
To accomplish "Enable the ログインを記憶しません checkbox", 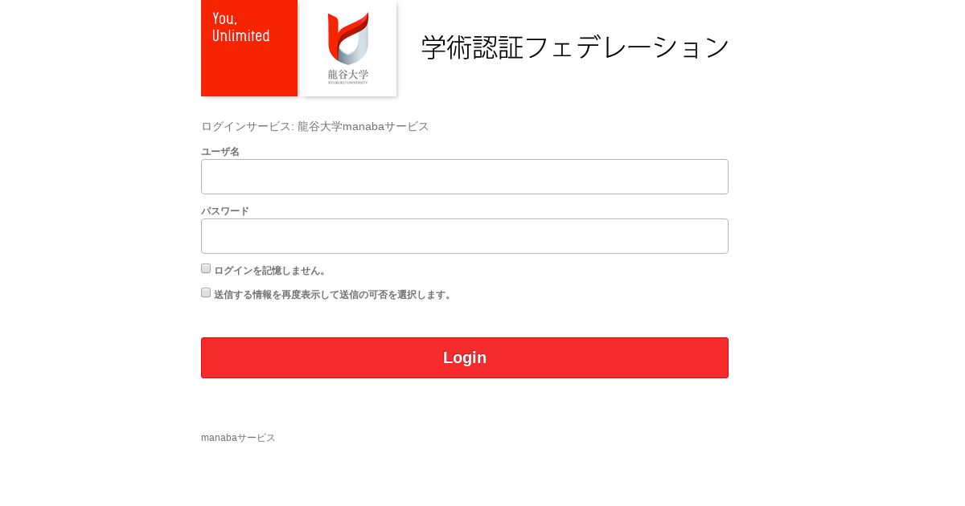I will 206,268.
